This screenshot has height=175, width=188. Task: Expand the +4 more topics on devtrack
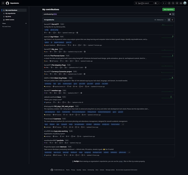tap(129, 152)
